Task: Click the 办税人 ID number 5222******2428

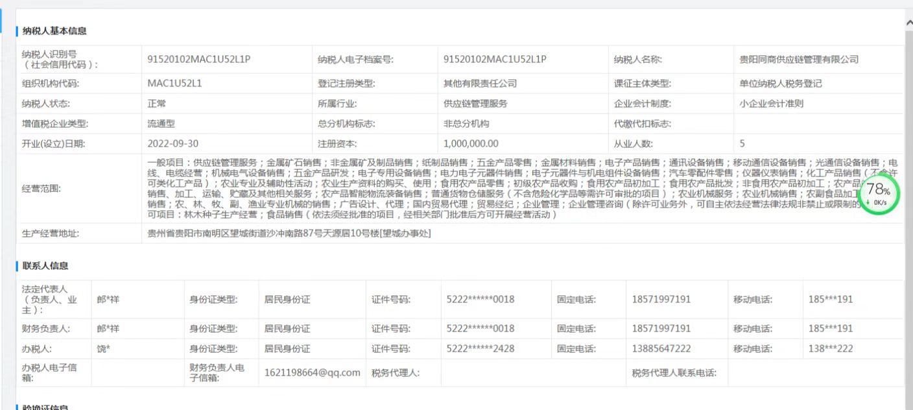Action: point(480,348)
